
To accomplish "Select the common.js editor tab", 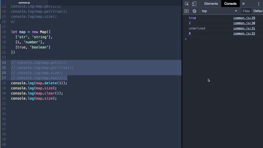I will (x=24, y=3).
